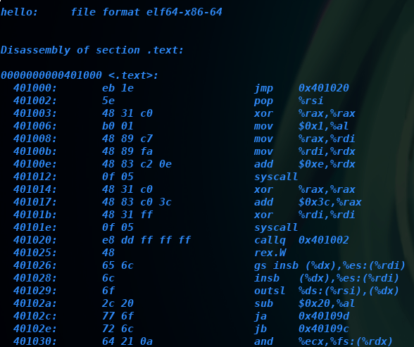Click the second syscall at 40101e
414x347 pixels.
coord(276,227)
